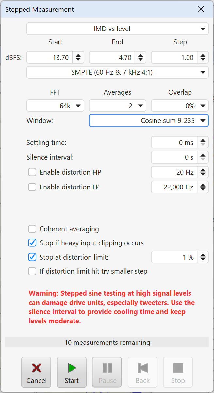Click the Settling time input field
This screenshot has width=214, height=393.
pyautogui.click(x=174, y=143)
